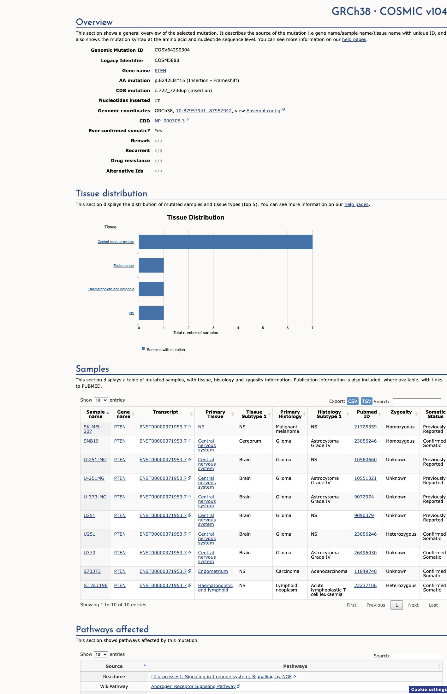Image resolution: width=447 pixels, height=694 pixels.
Task: Focus the Samples table Search field
Action: 417,402
